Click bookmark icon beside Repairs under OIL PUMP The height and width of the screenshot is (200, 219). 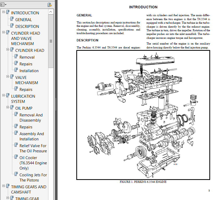coord(16,126)
